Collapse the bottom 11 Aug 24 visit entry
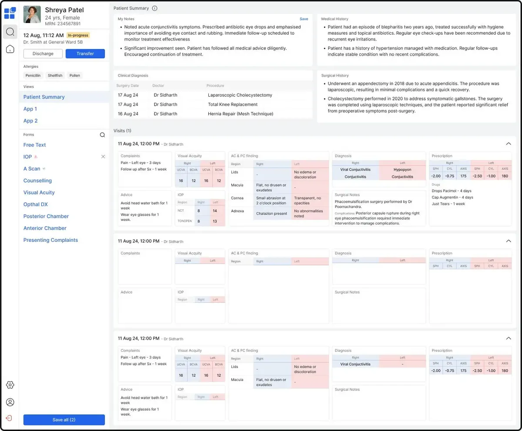The height and width of the screenshot is (431, 522). (x=508, y=338)
